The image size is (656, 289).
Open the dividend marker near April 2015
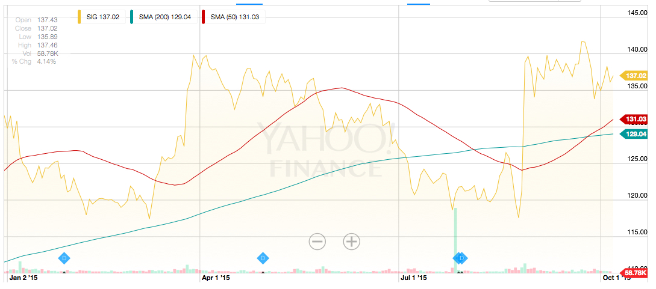(263, 258)
